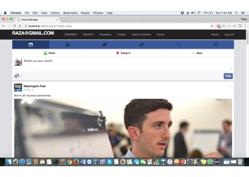This screenshot has width=249, height=177.
Task: Click the Photo option
Action: [49, 53]
